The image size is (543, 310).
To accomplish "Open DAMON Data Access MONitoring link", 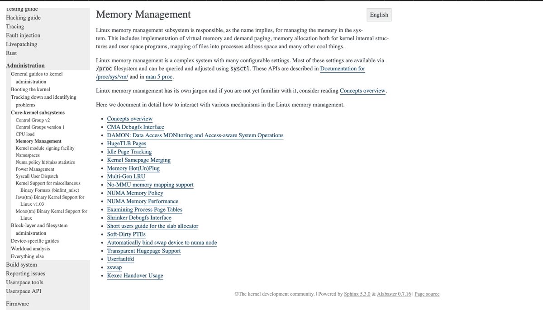I will 195,135.
